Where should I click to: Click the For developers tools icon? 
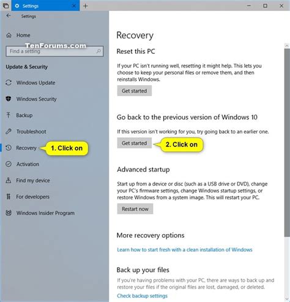coord(9,197)
